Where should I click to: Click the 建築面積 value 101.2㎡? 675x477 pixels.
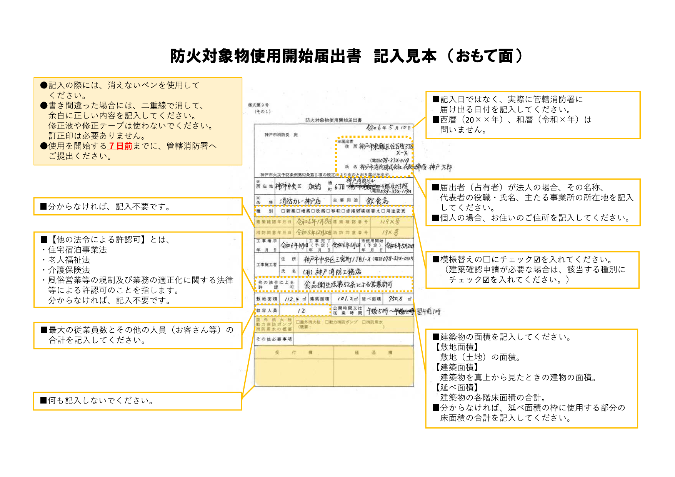(x=348, y=299)
